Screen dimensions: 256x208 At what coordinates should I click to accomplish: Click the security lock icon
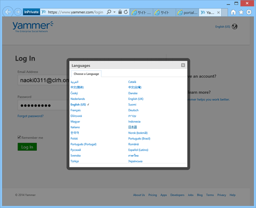pos(120,12)
